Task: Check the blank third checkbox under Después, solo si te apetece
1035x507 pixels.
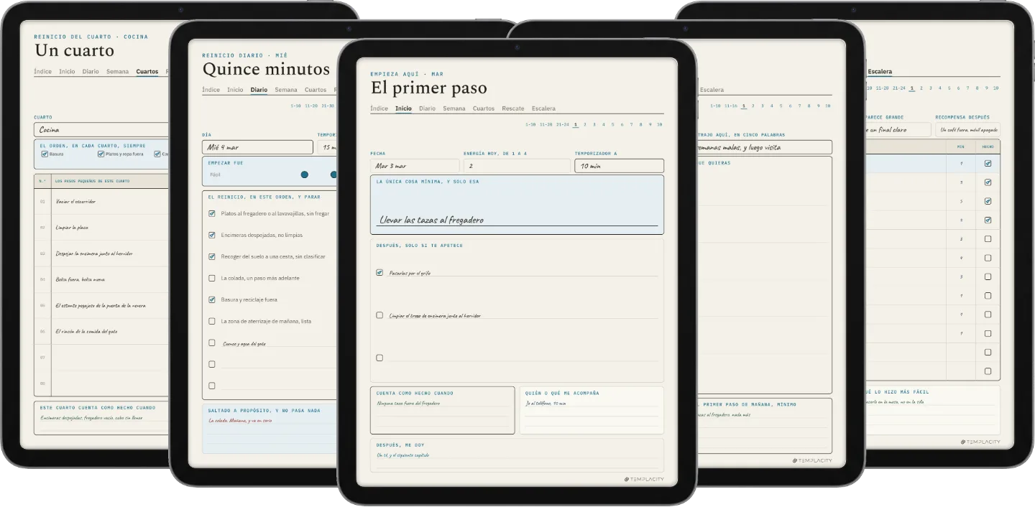Action: pos(379,358)
